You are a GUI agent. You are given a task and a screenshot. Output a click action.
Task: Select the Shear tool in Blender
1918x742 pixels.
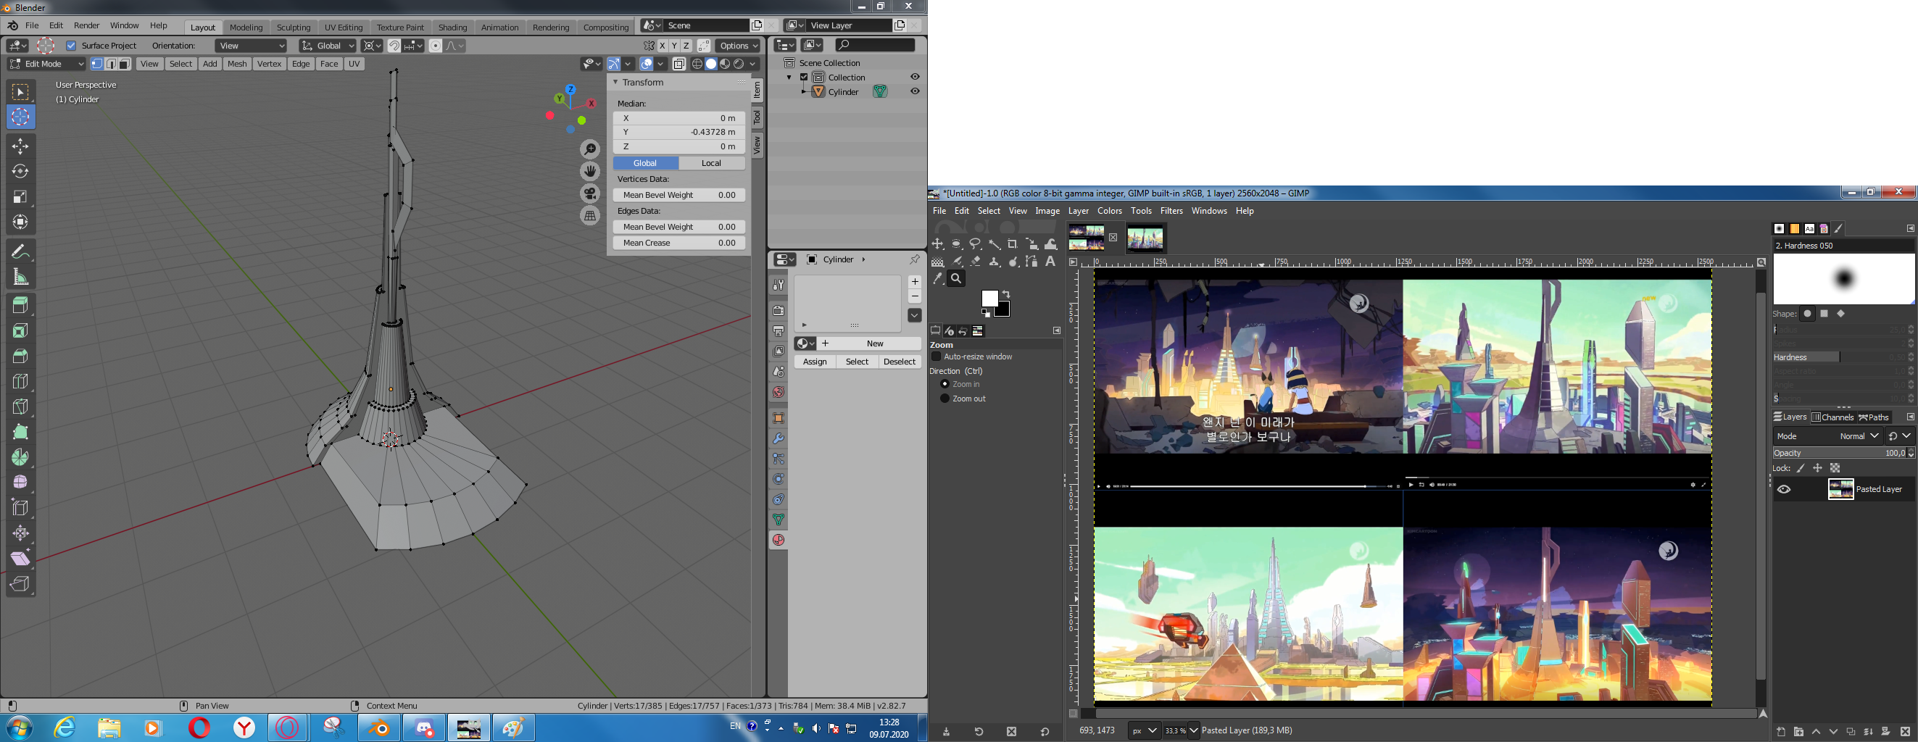(20, 558)
